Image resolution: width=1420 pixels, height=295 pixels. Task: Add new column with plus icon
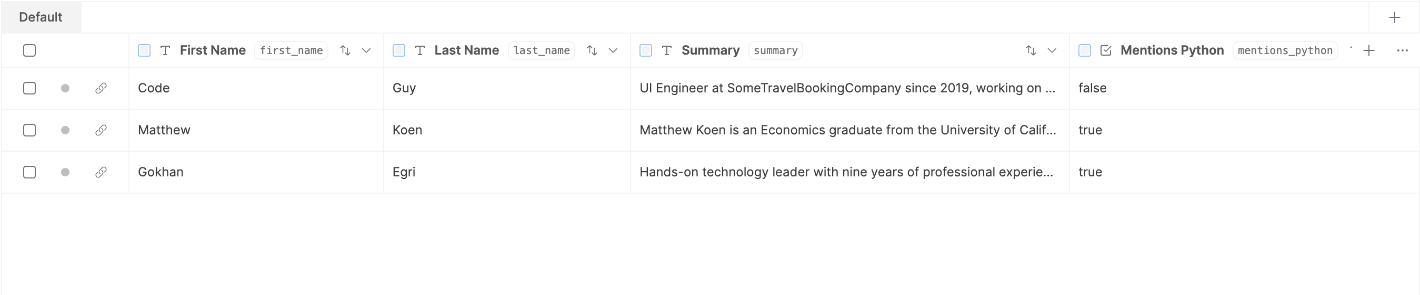click(1368, 50)
